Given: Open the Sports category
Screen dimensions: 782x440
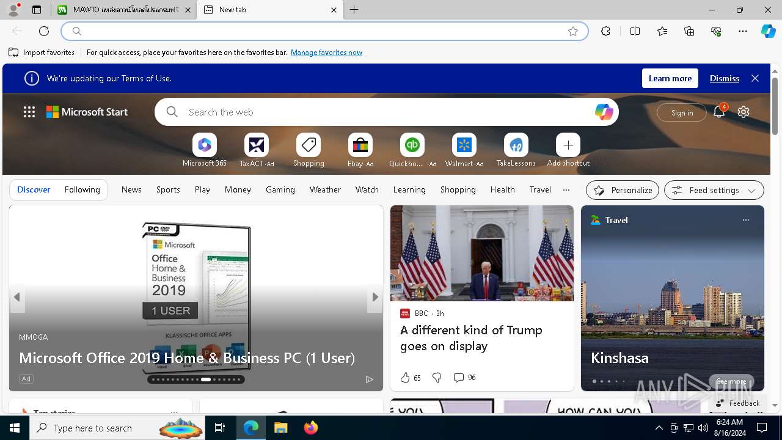Looking at the screenshot, I should pos(168,189).
